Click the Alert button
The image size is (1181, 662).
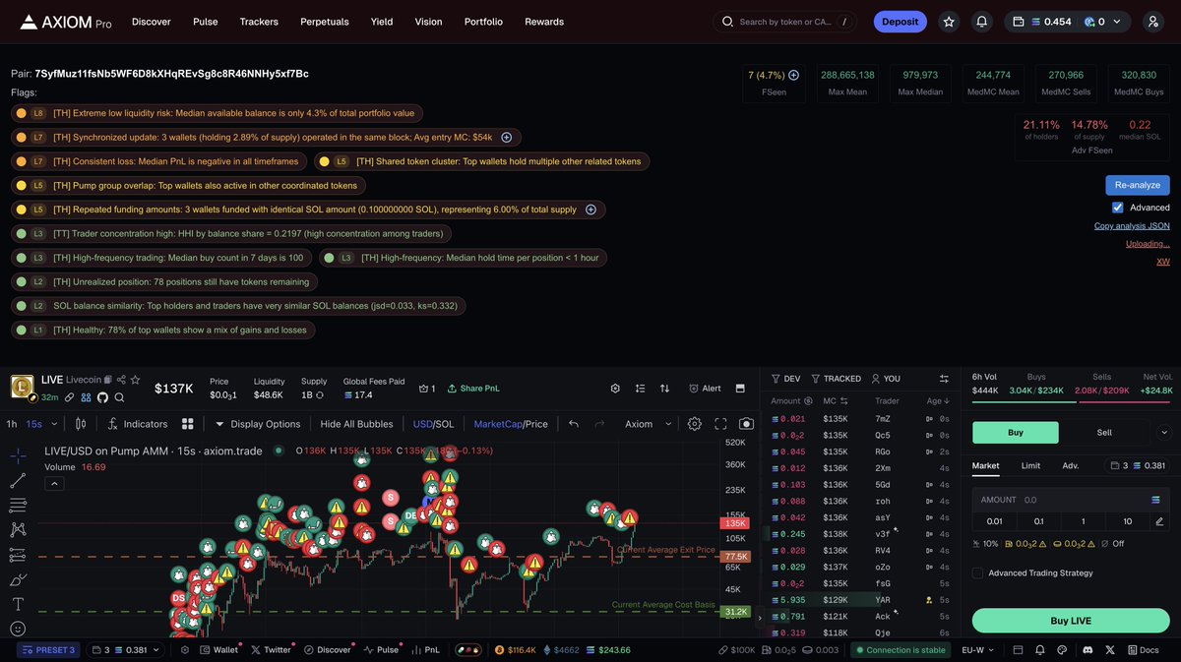point(705,389)
